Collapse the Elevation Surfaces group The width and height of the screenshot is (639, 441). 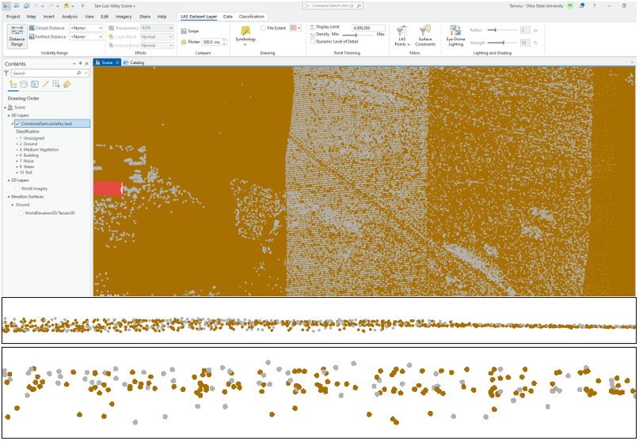[x=9, y=197]
